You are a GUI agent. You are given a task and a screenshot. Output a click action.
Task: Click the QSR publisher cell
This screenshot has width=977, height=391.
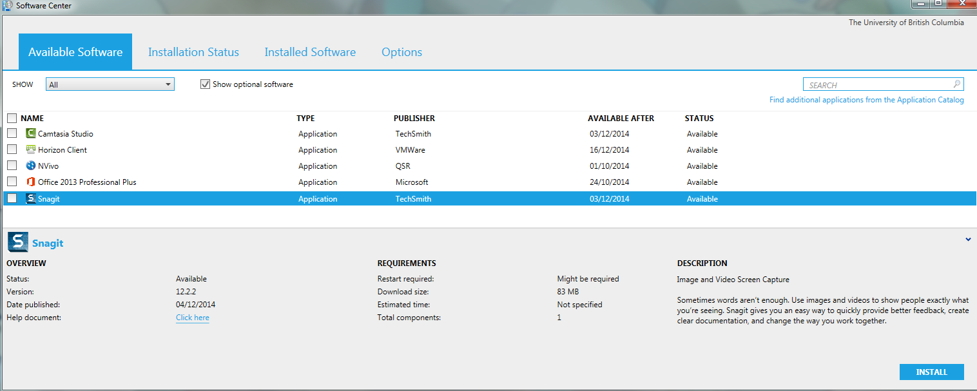(403, 166)
